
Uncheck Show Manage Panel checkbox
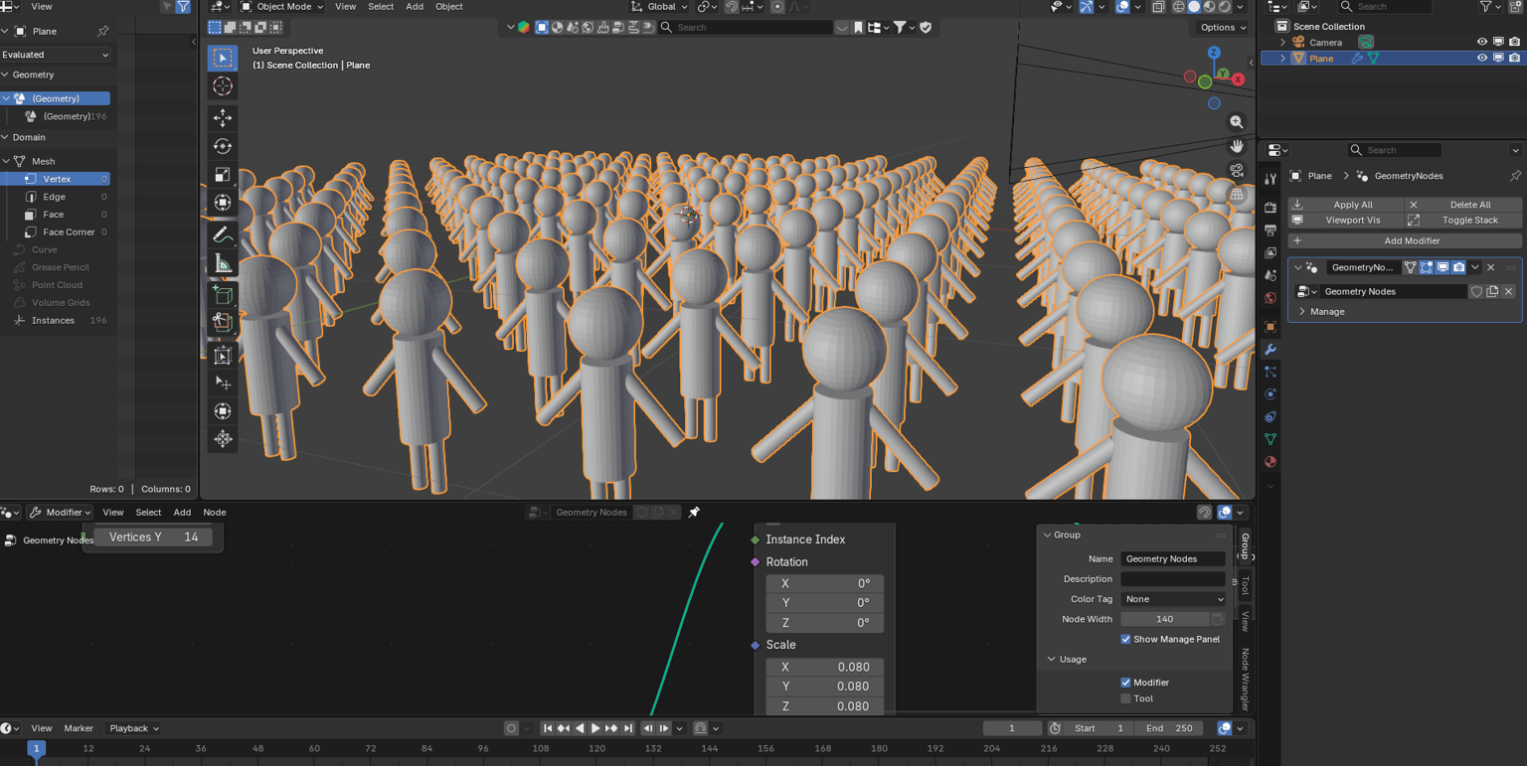click(x=1125, y=640)
